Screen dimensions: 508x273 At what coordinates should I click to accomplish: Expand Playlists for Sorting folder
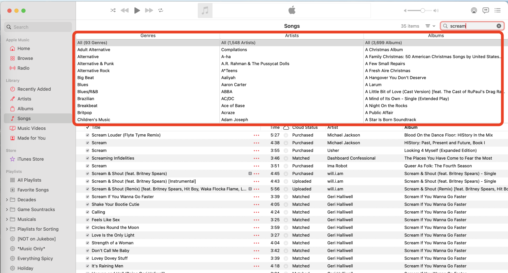7,229
